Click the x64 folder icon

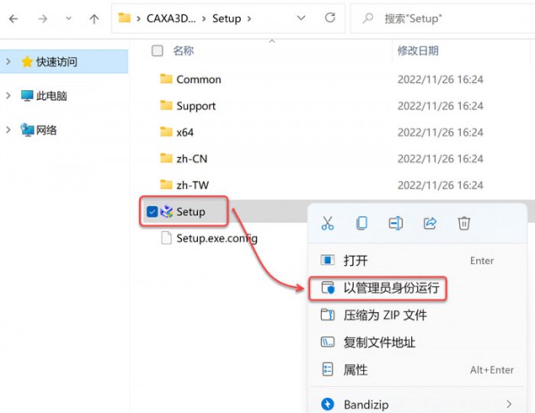pos(166,132)
